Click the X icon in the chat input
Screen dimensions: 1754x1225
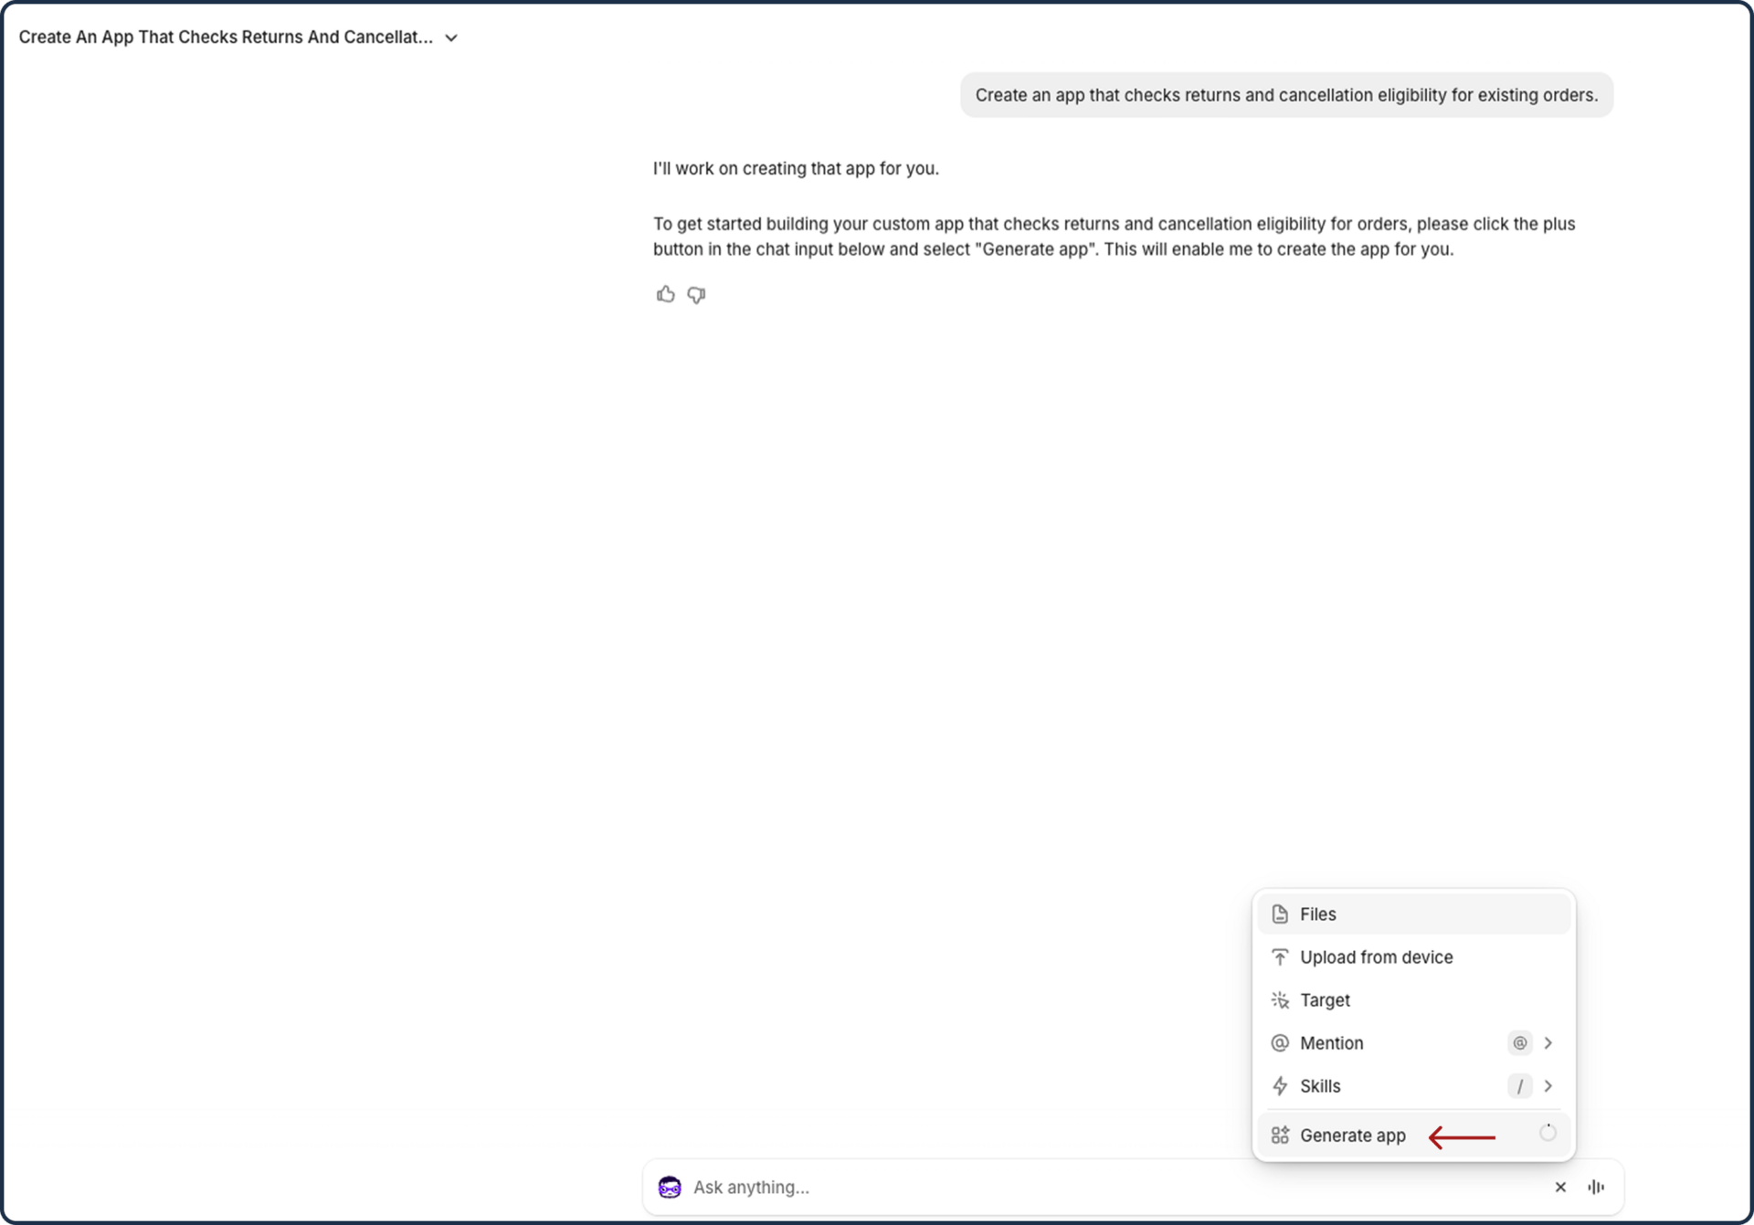coord(1560,1187)
